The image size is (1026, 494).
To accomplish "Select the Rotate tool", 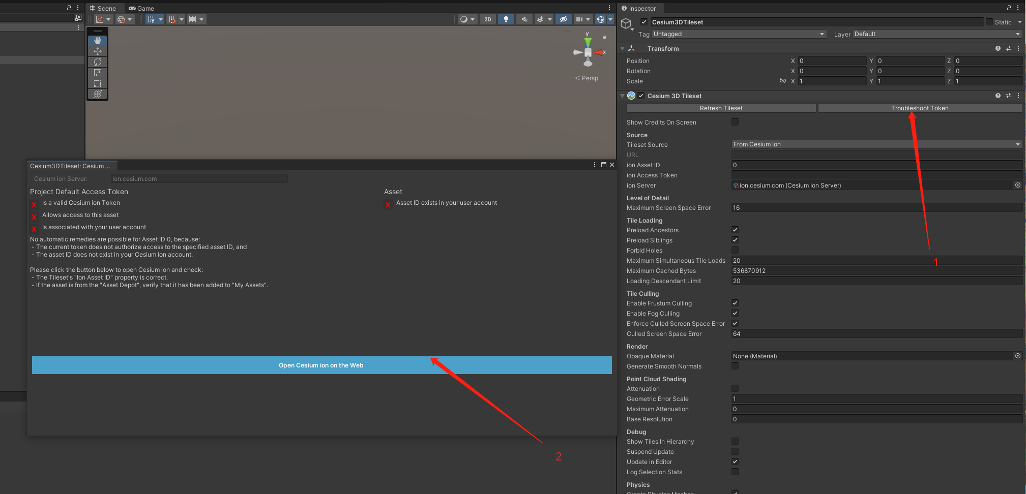I will [98, 62].
